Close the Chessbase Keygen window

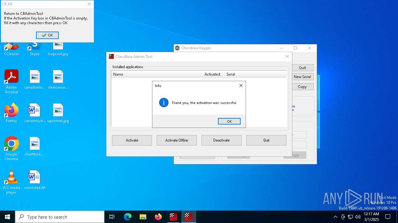[x=310, y=48]
